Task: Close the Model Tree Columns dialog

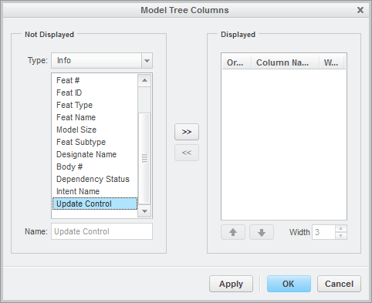Action: (x=360, y=10)
